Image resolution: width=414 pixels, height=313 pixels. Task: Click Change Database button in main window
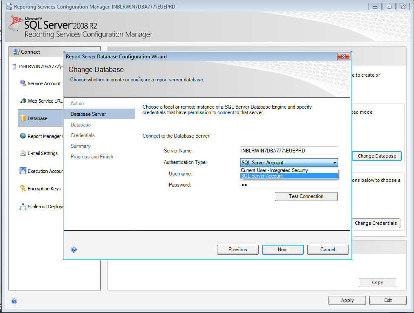[x=377, y=156]
